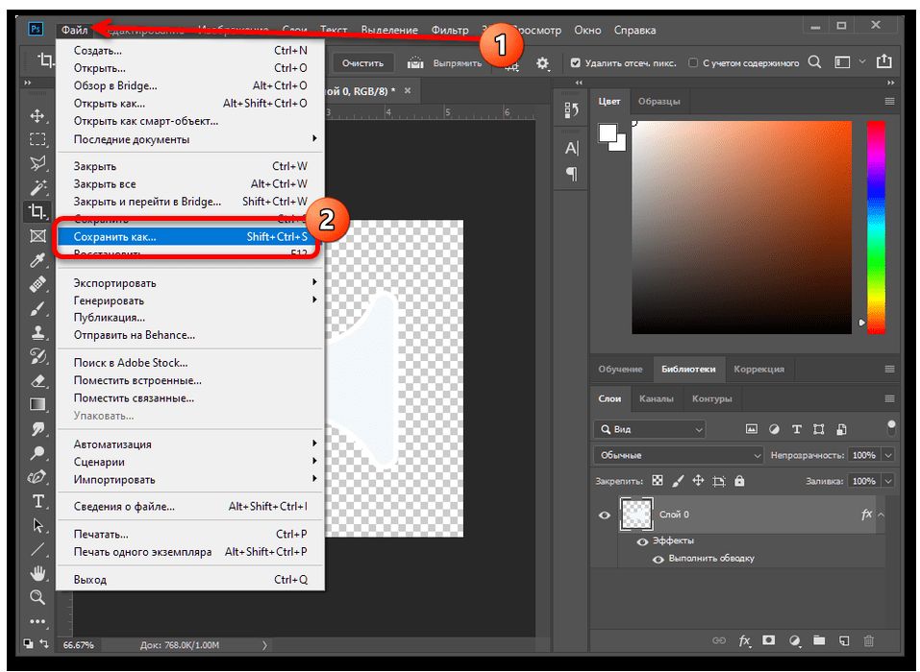Click the vertical hue spectrum strip
The image size is (920, 672).
[x=876, y=227]
